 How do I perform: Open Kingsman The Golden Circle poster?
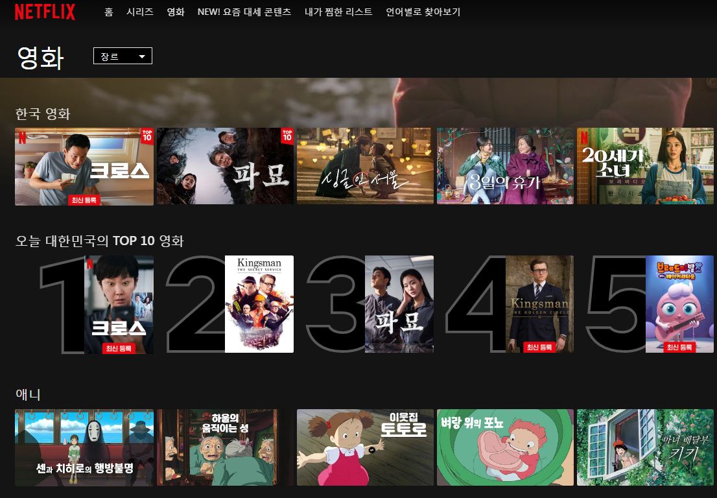click(539, 304)
